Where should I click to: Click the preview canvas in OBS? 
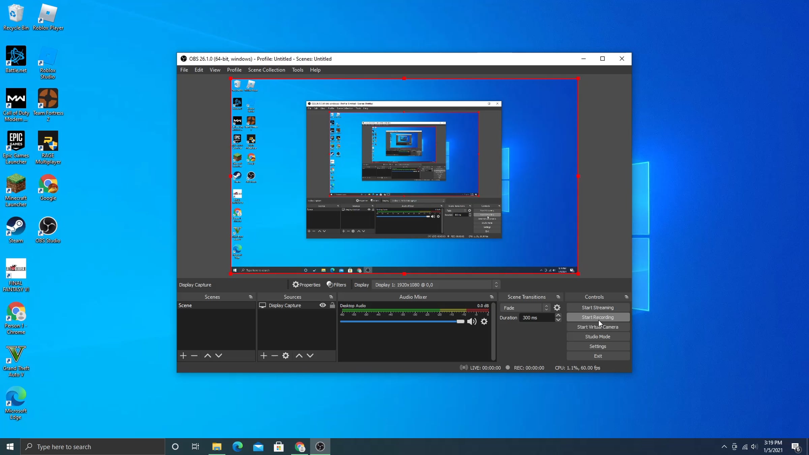(404, 176)
